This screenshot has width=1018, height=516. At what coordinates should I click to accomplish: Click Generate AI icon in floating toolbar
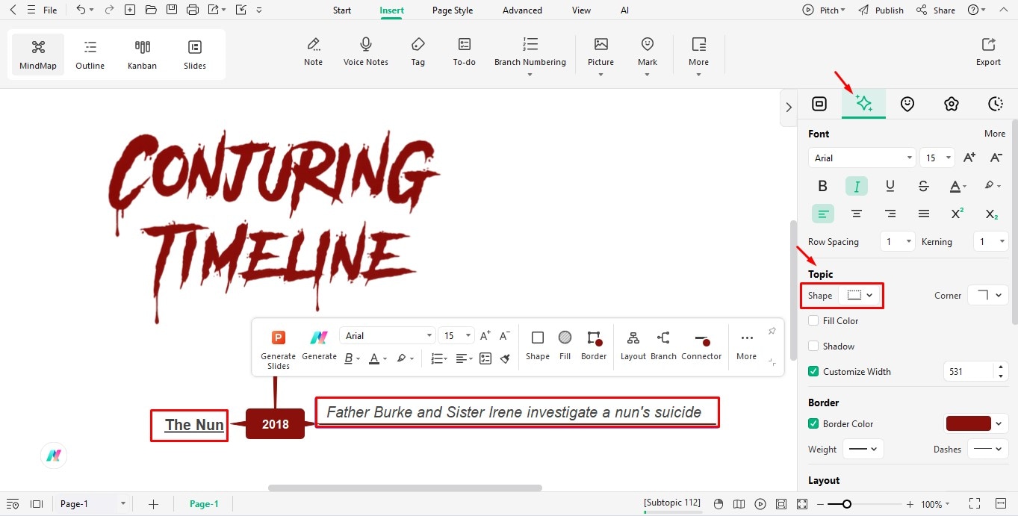319,345
